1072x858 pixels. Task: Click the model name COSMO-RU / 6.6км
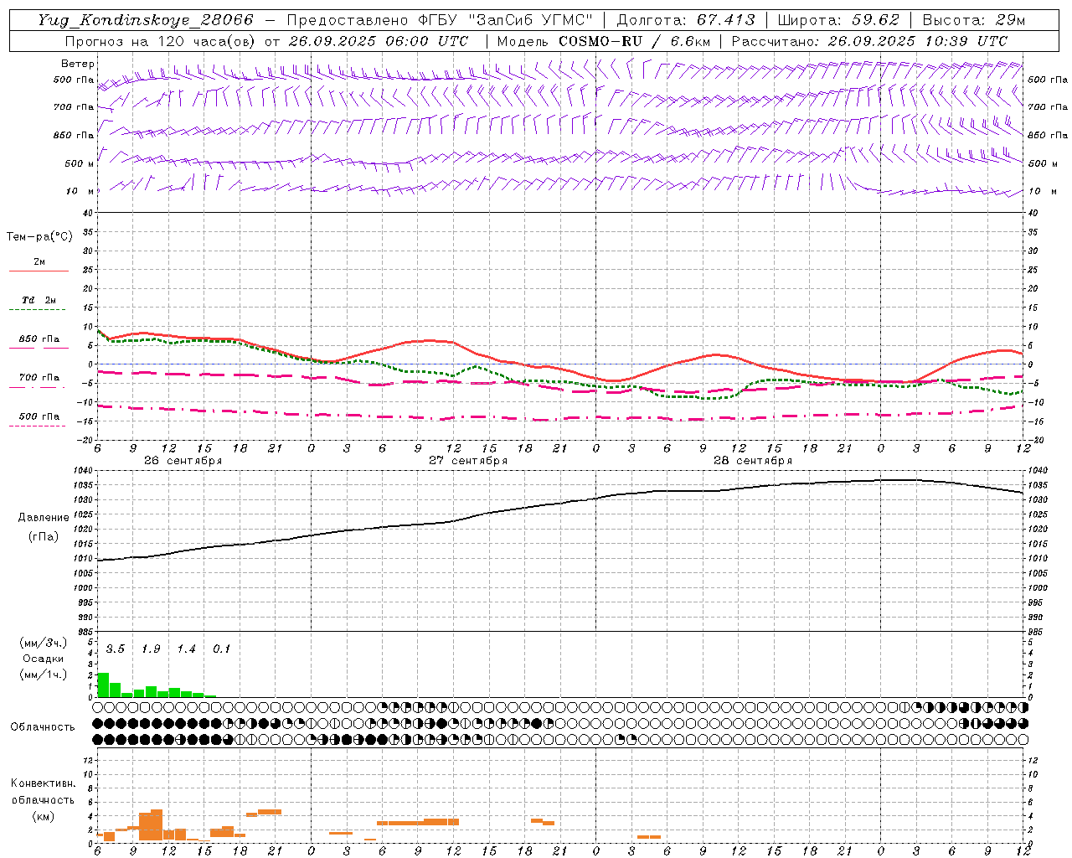(x=634, y=41)
